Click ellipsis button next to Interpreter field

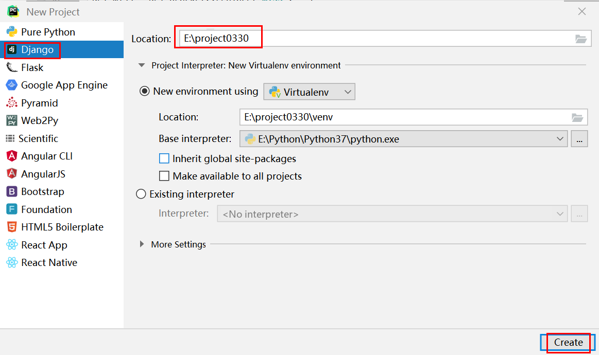coord(579,214)
